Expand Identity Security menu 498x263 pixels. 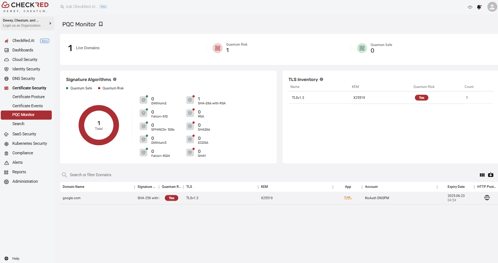point(26,69)
